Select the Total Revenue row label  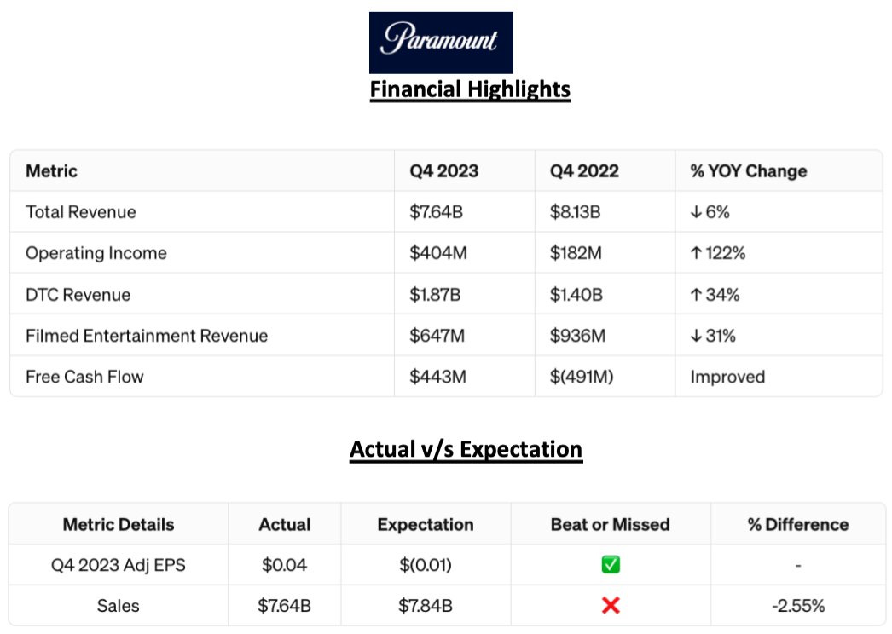point(80,212)
